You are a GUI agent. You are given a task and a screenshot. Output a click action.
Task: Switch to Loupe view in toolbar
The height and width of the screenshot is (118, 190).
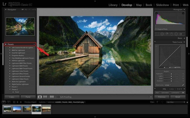[40, 97]
